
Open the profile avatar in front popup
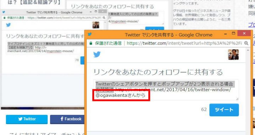click(x=233, y=54)
